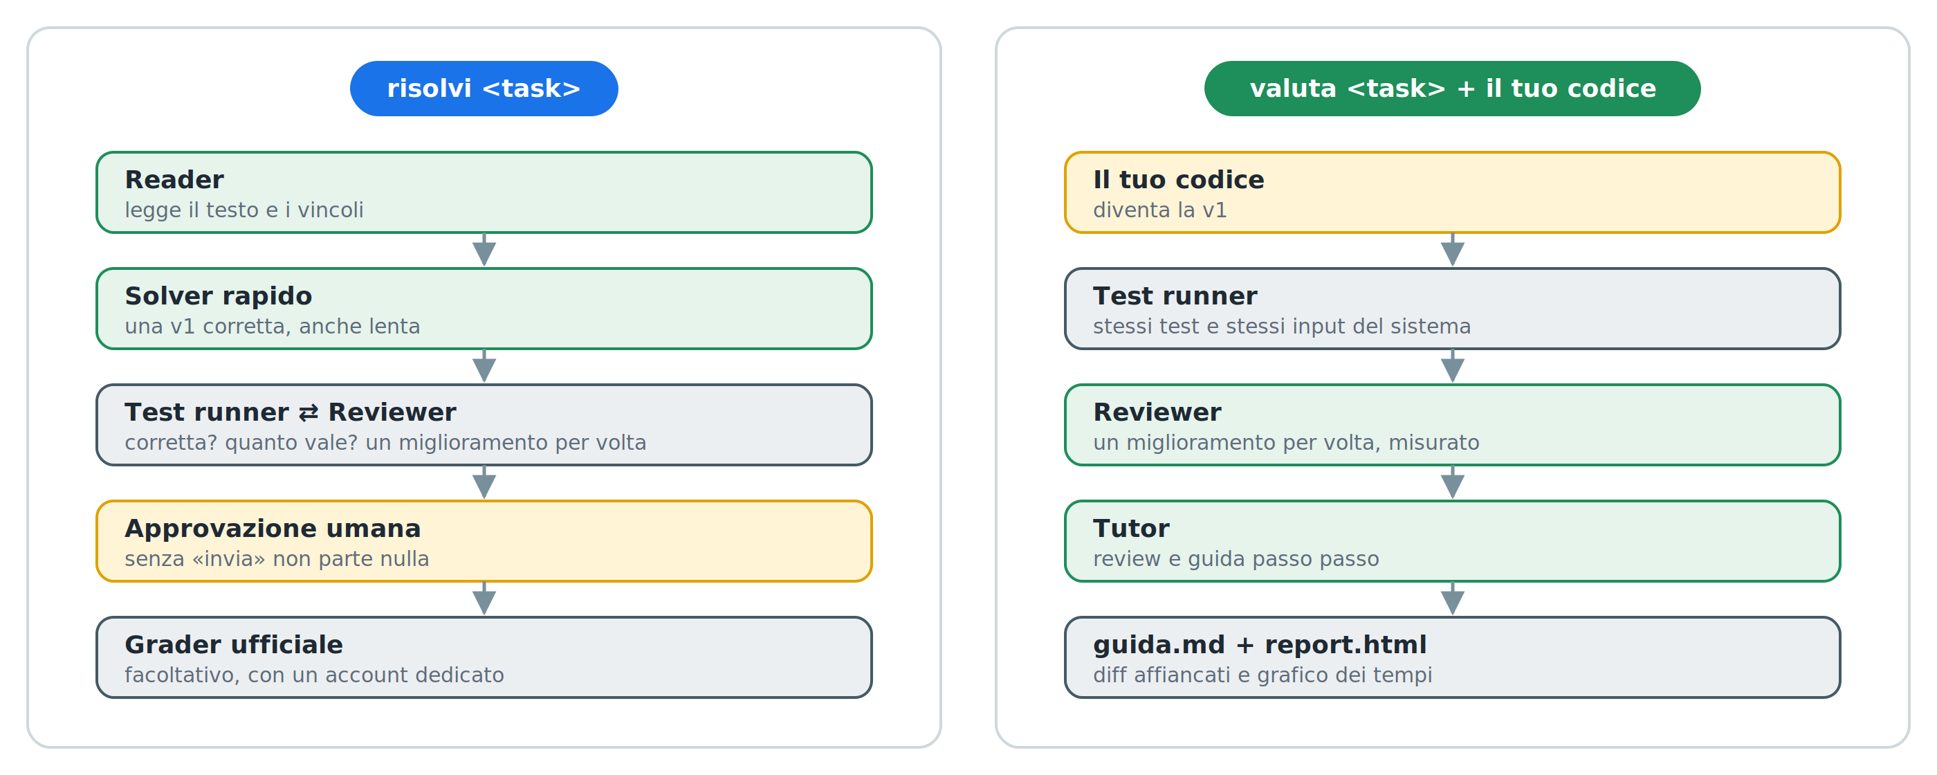
Task: Click the ⇄ swap arrows symbol
Action: (309, 413)
